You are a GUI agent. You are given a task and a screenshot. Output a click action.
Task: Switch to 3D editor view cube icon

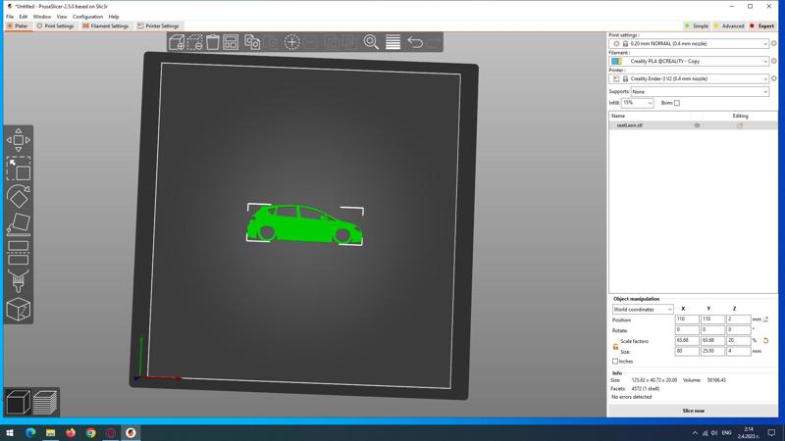[x=18, y=402]
